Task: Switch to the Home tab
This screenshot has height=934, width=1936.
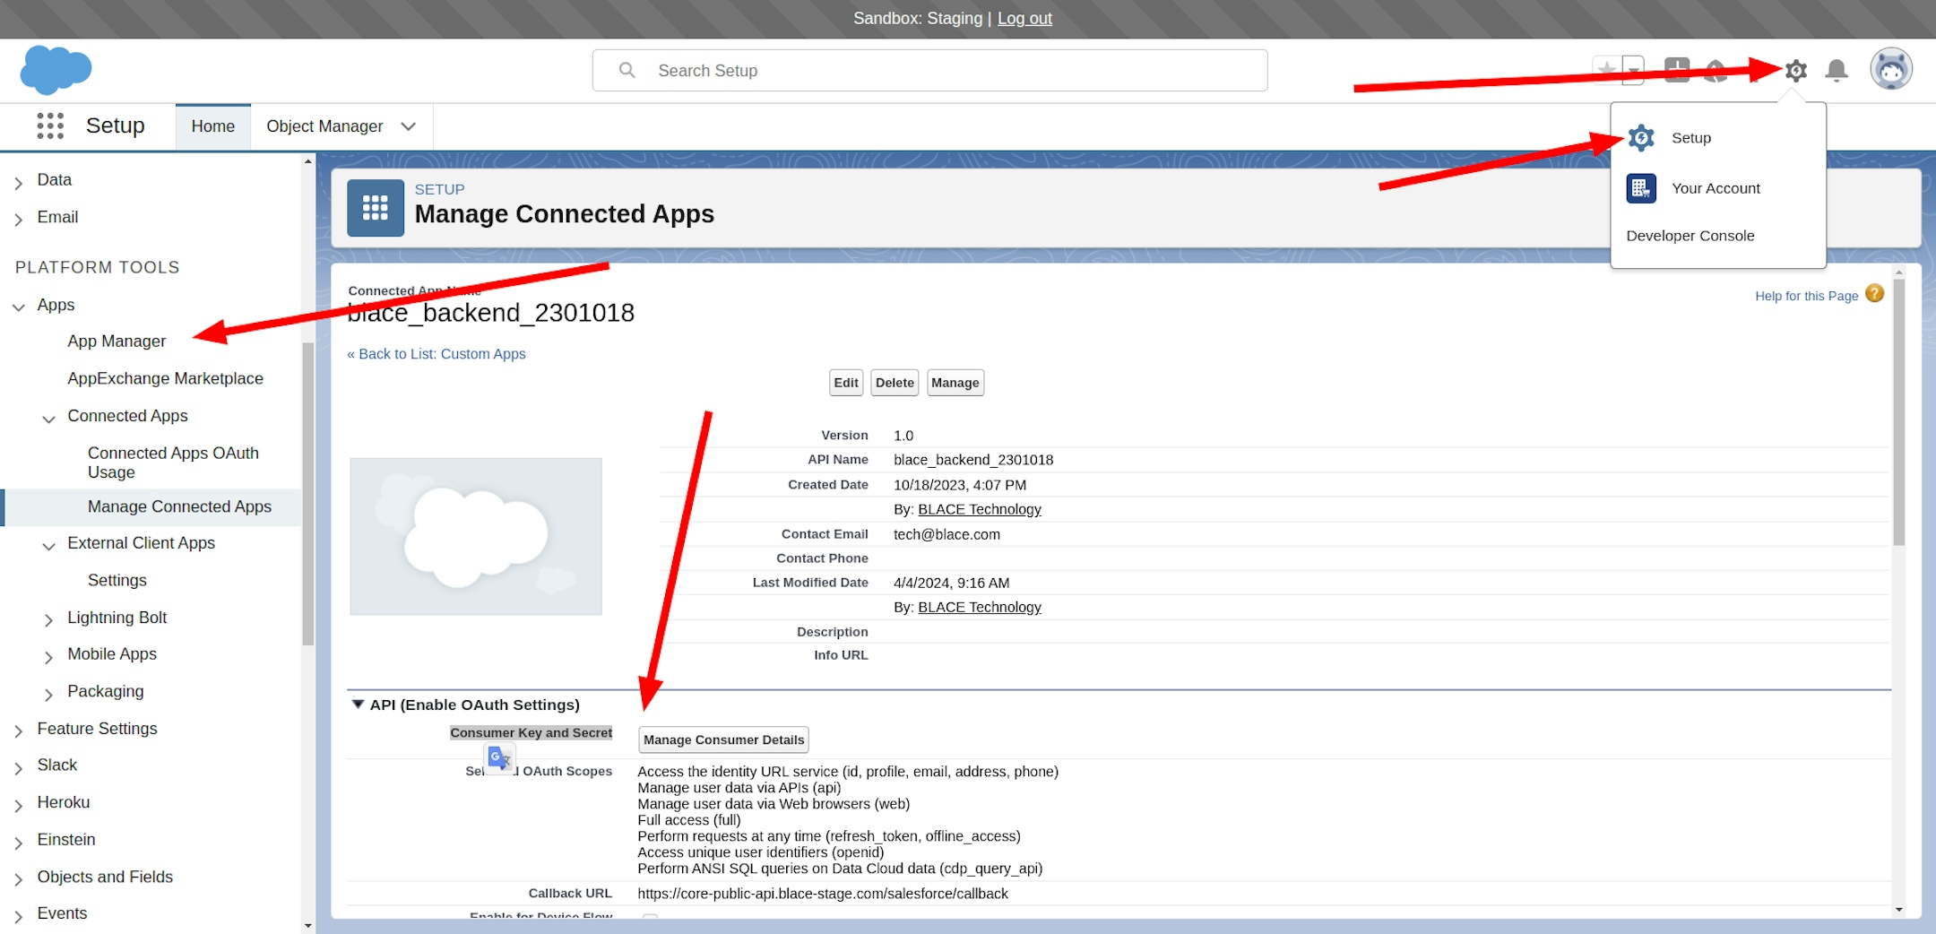Action: [x=212, y=126]
